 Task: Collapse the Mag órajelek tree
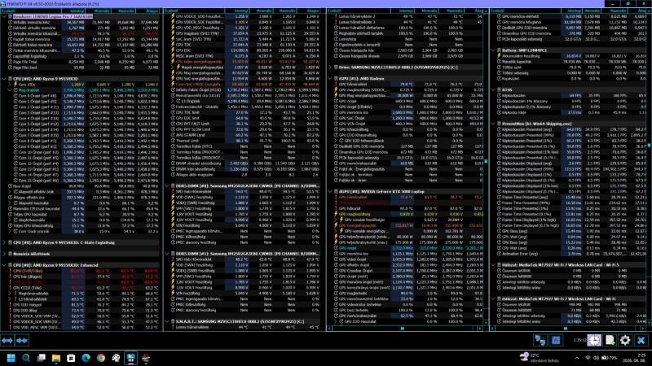[x=10, y=90]
